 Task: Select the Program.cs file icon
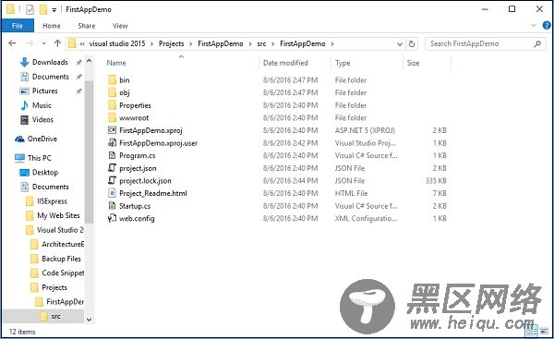[112, 155]
